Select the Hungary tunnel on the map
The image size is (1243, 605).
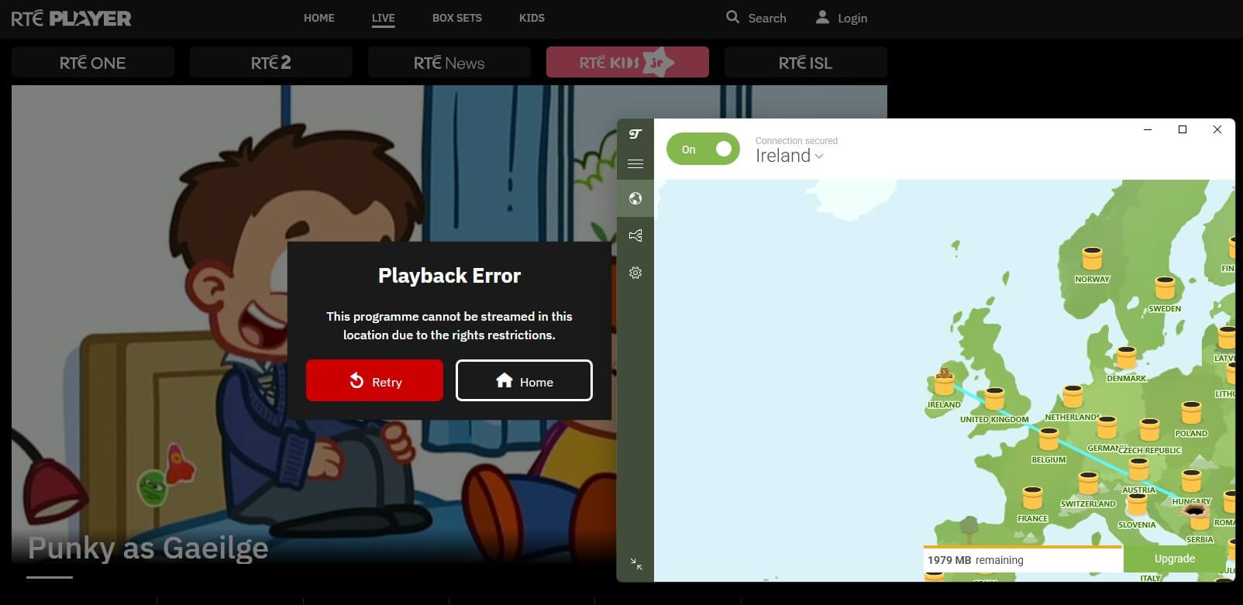click(1191, 480)
